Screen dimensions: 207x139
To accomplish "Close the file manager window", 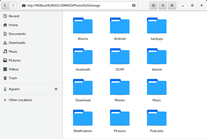I will click(x=202, y=5).
